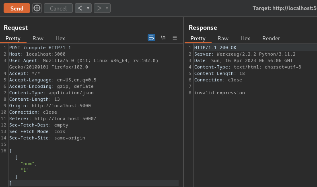
Task: Click the Cancel button
Action: pyautogui.click(x=58, y=8)
